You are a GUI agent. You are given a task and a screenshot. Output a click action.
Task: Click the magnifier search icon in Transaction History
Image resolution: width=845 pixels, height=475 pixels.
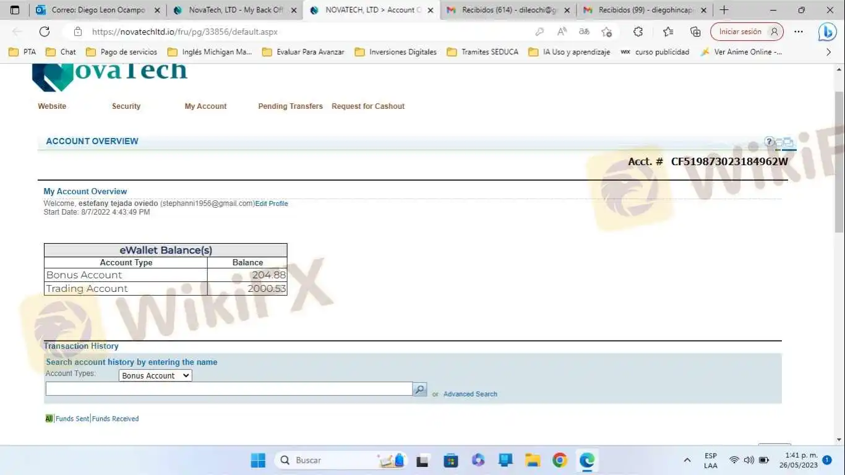(420, 389)
